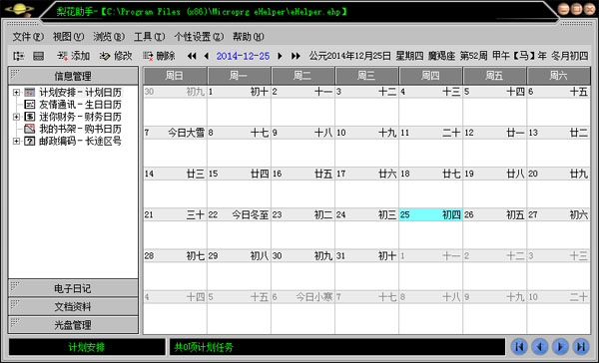Click the next-record blue round button
599x363 pixels.
coord(560,347)
